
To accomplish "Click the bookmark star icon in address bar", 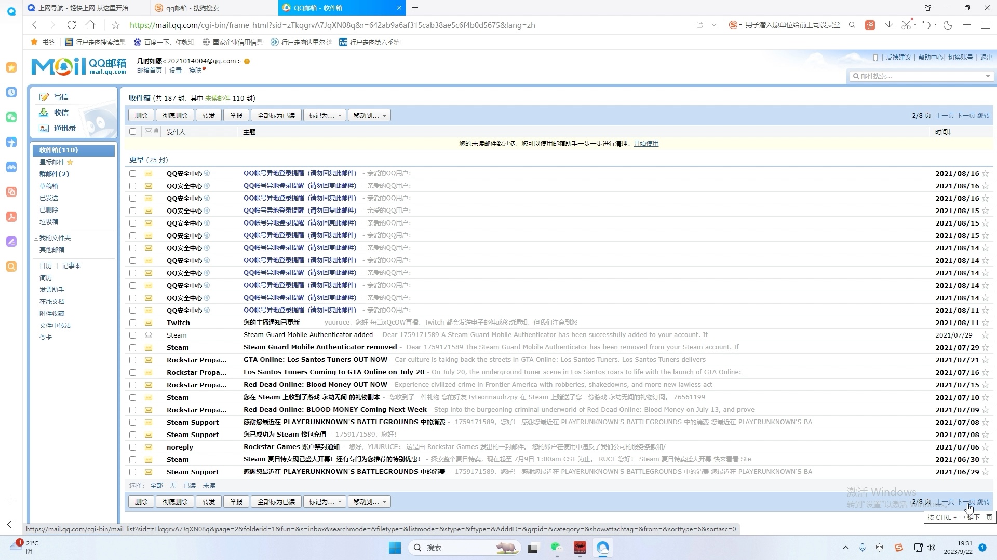I will [x=116, y=25].
